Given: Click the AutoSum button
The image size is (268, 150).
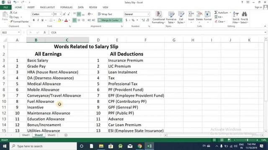Looking at the screenshot, I should click(222, 12).
